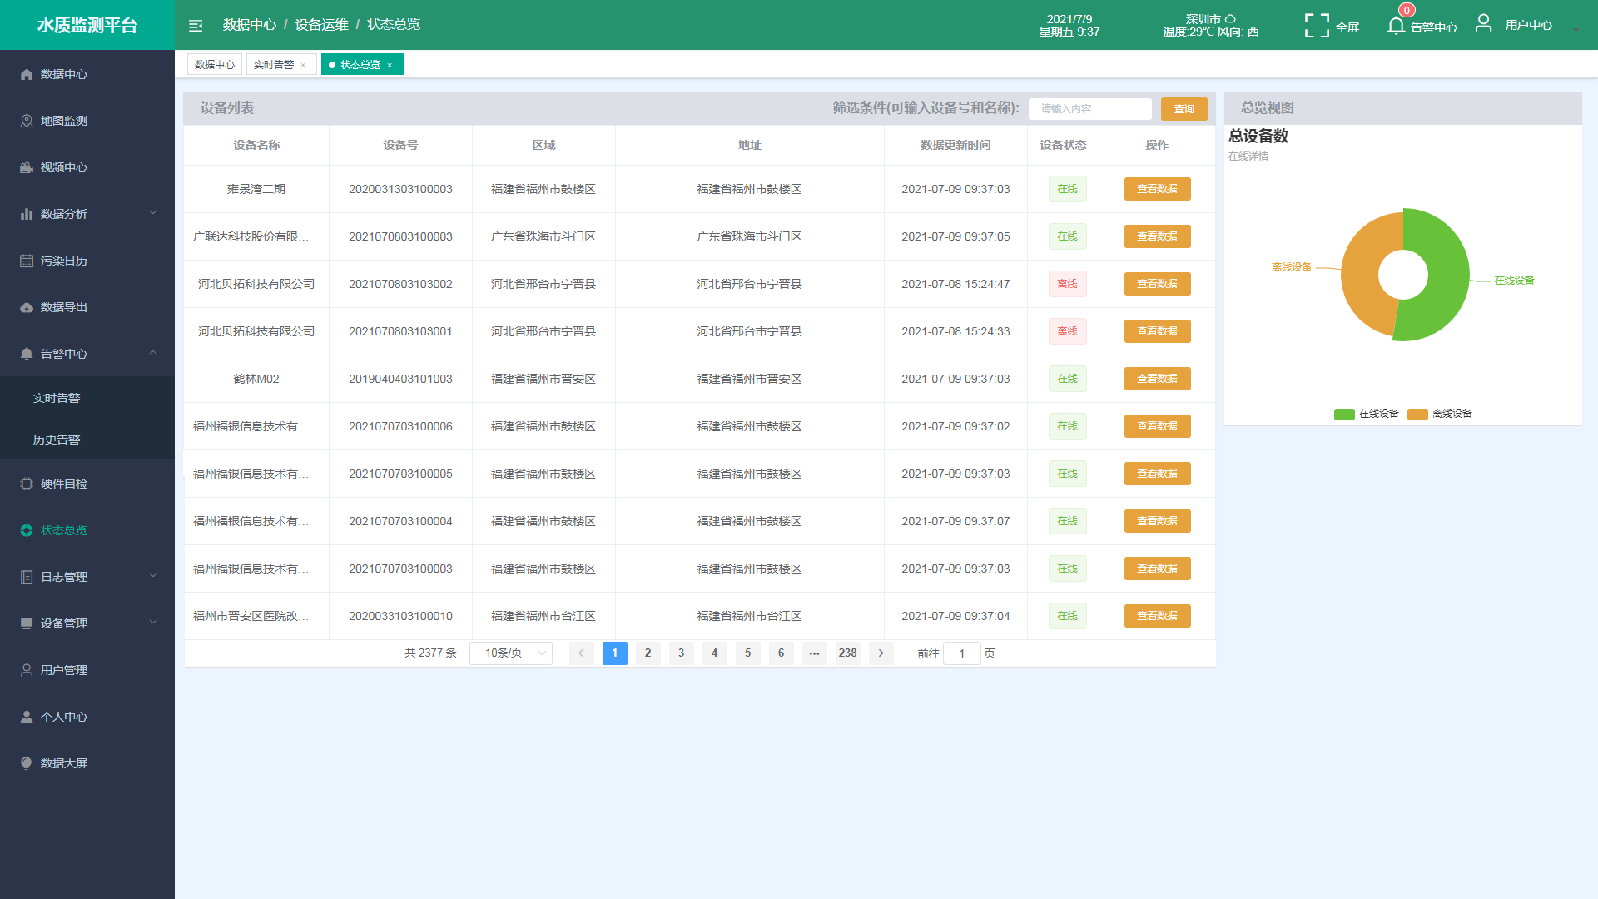Go to page 238 in pagination

pos(847,653)
